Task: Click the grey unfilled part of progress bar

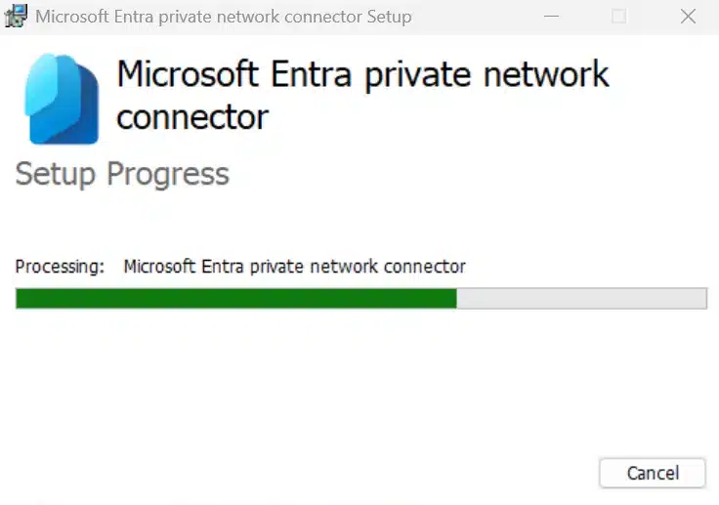Action: coord(581,299)
